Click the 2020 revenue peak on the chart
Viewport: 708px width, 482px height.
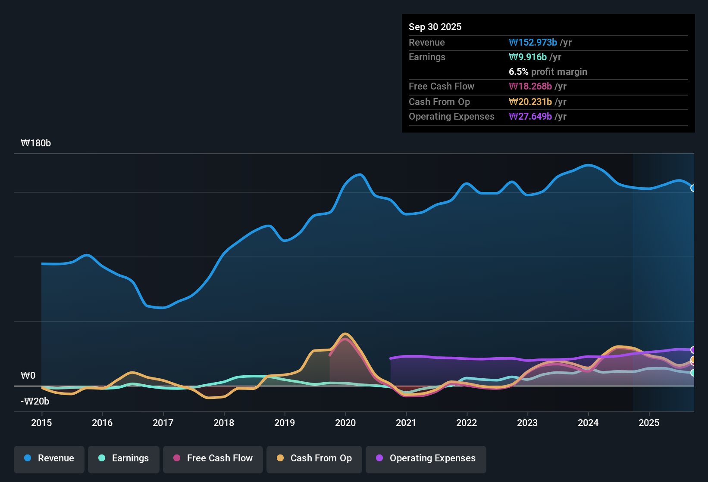point(359,174)
